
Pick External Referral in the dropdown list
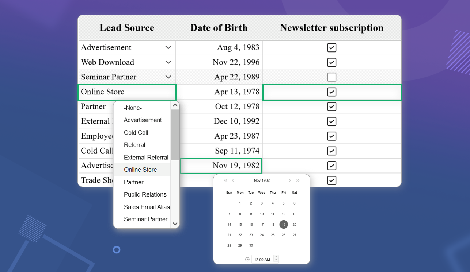(x=142, y=158)
